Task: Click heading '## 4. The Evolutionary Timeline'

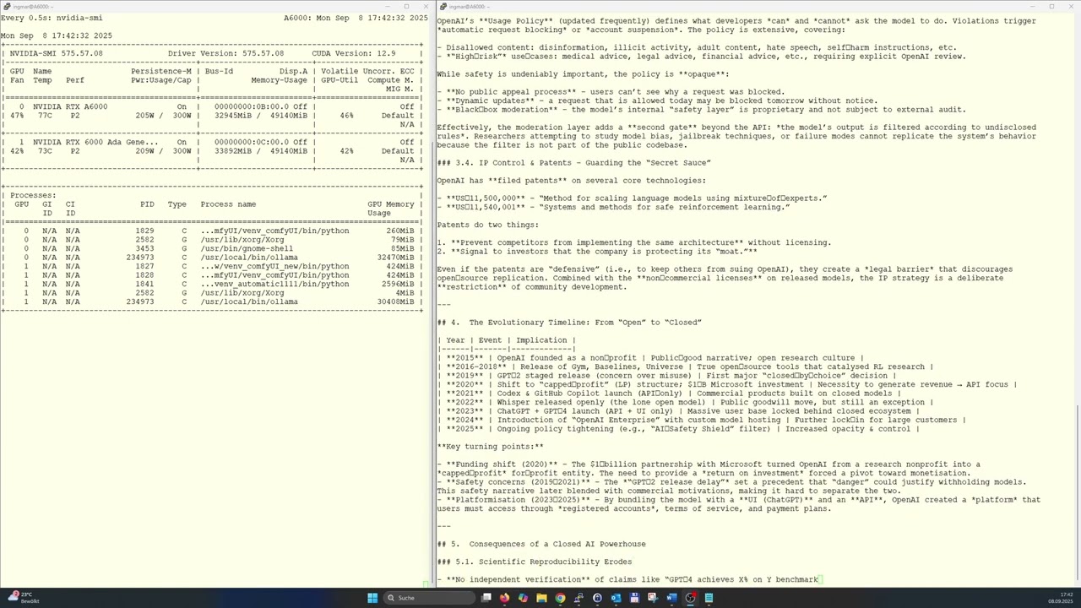Action: pos(569,322)
